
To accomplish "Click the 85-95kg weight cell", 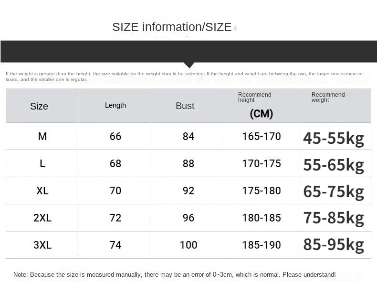I will click(x=334, y=245).
